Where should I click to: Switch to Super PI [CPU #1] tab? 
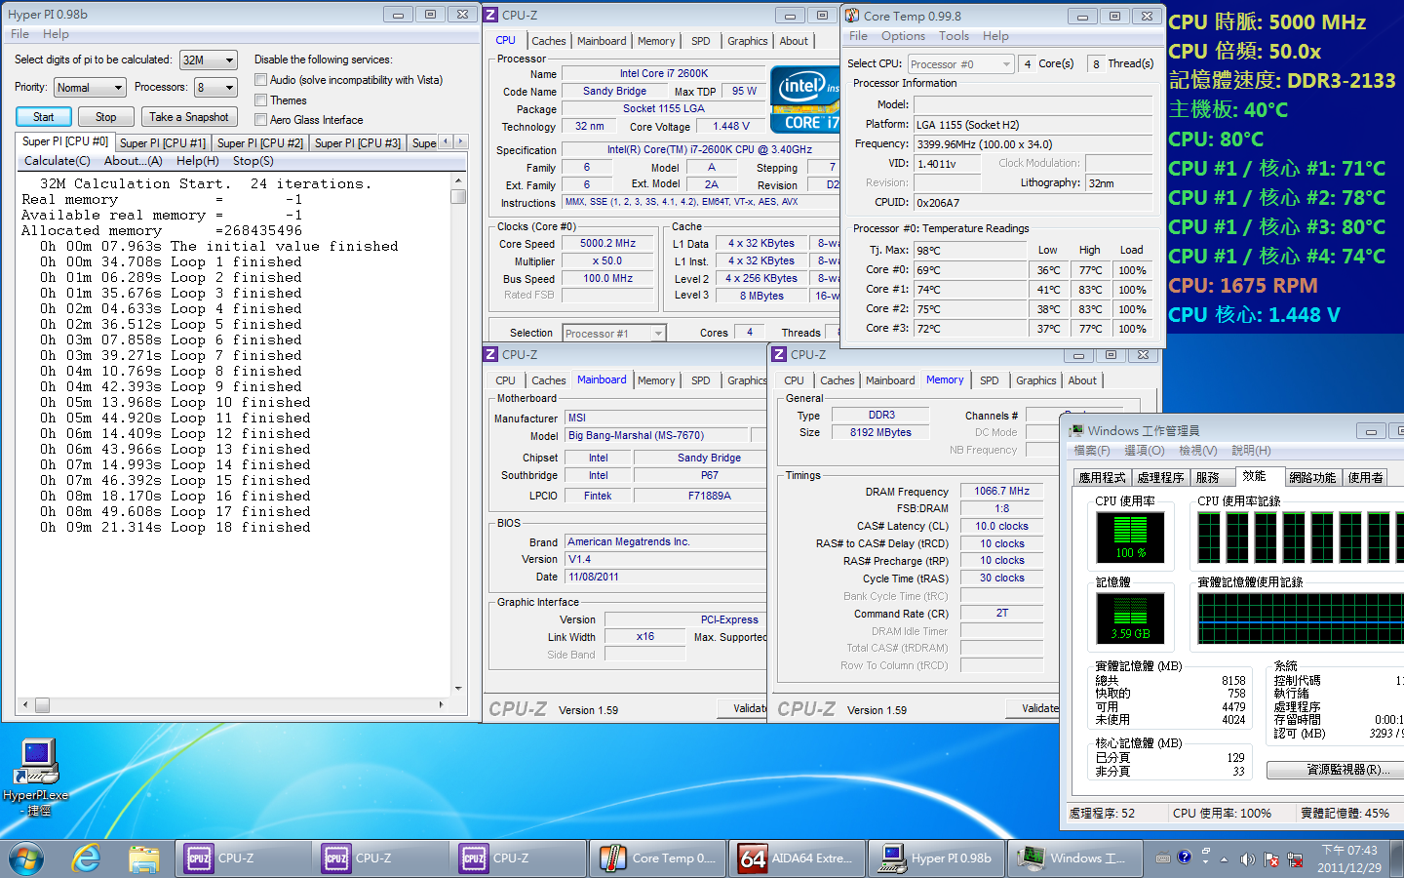click(163, 143)
